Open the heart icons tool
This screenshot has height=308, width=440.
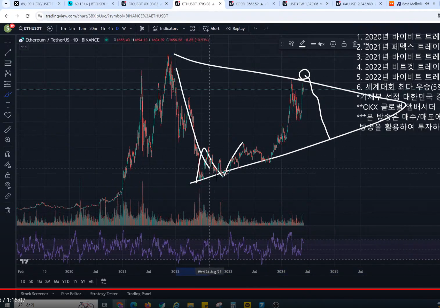pos(8,115)
